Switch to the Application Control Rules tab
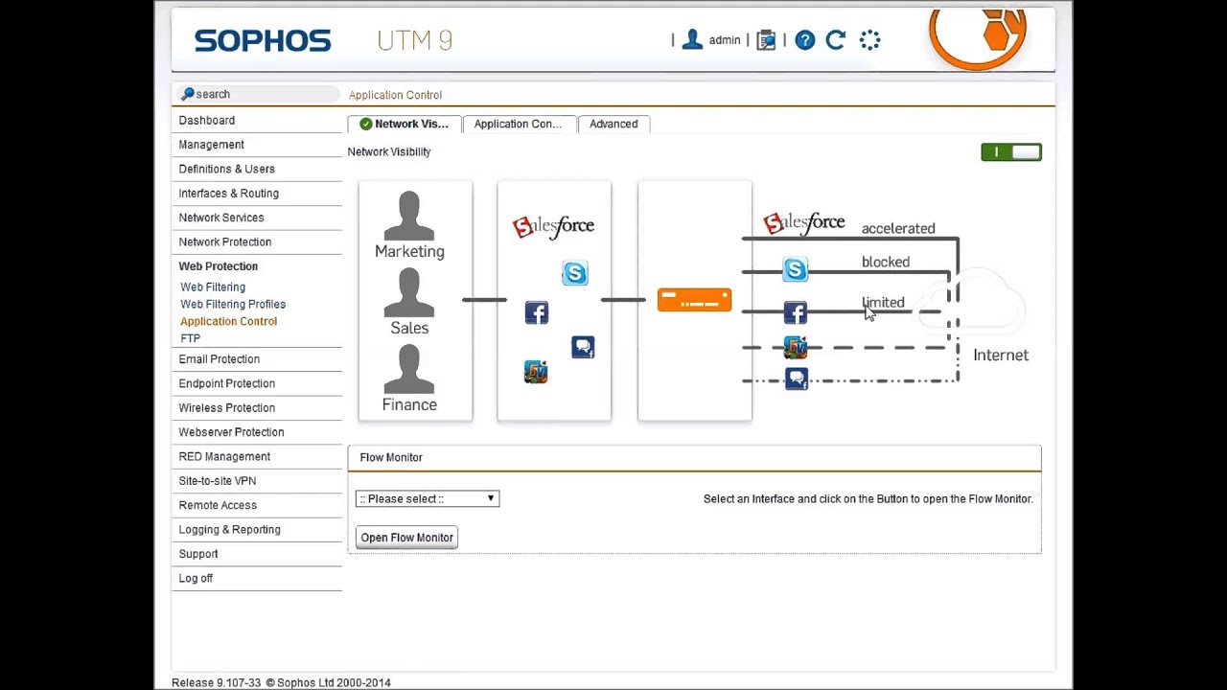Viewport: 1227px width, 690px height. tap(519, 124)
